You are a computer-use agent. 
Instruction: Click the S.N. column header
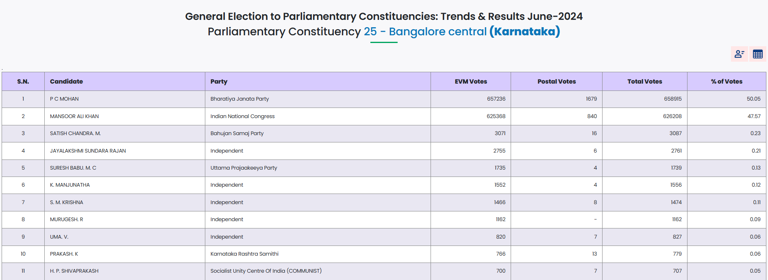[x=23, y=82]
